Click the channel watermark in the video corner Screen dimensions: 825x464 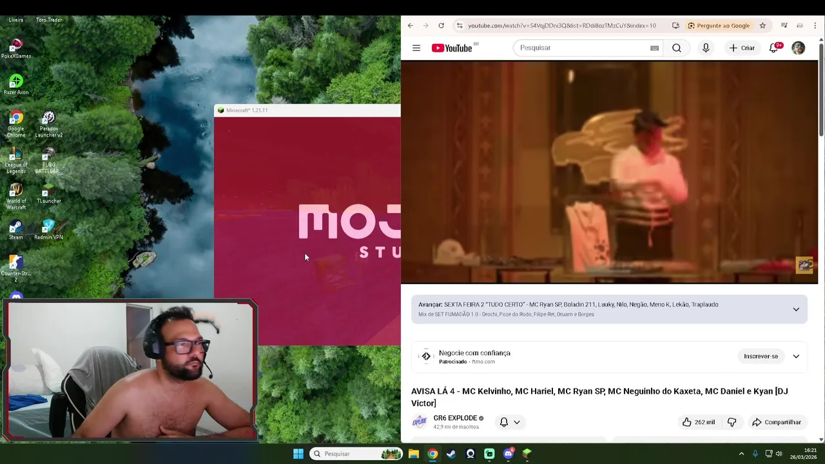click(804, 265)
